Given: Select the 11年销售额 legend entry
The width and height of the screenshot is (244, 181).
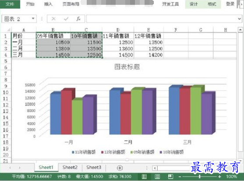Looking at the screenshot, I should pos(84,152).
